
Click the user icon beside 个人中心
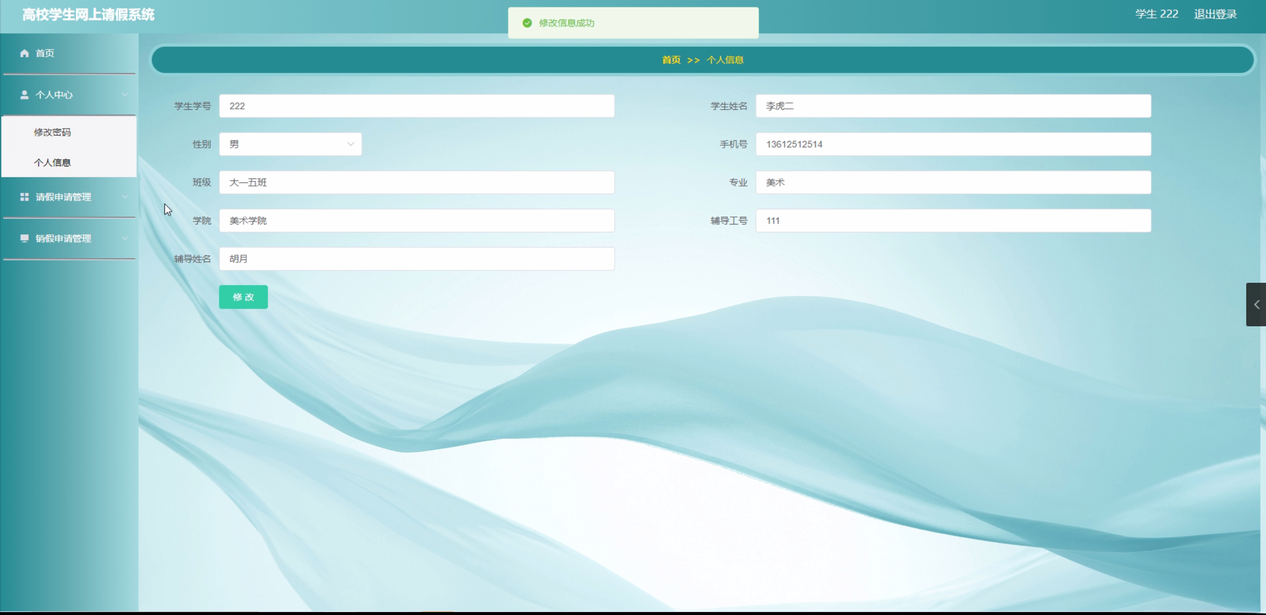24,94
